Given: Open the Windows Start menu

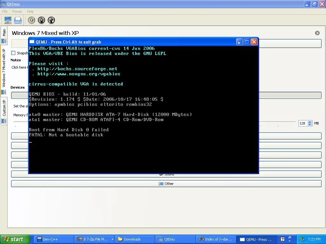Looking at the screenshot, I should point(15,239).
